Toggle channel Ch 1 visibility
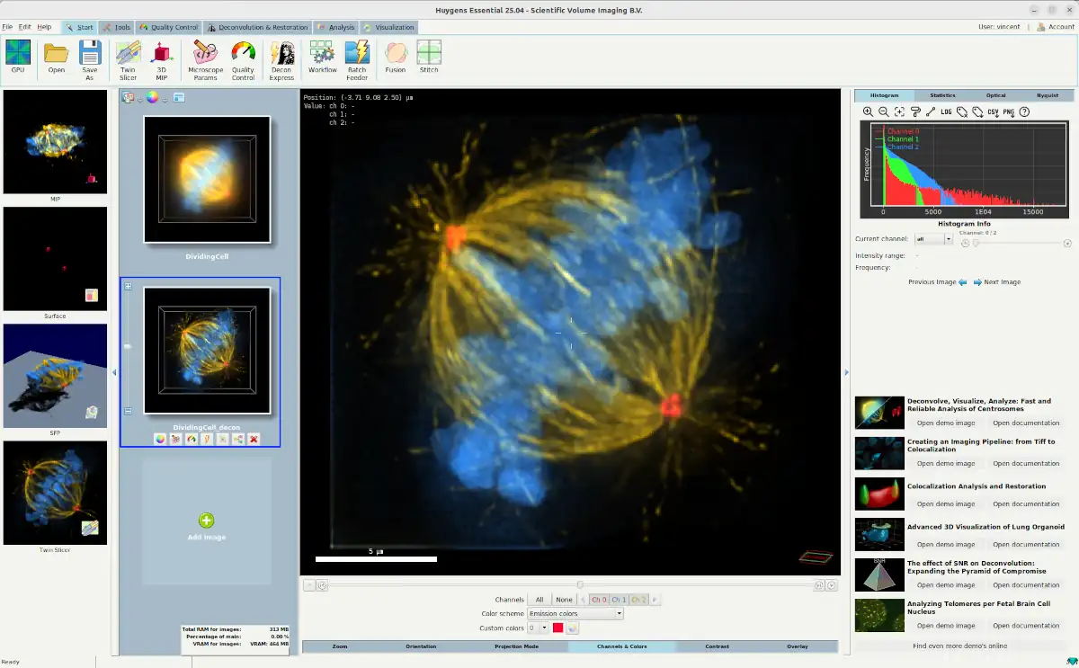1079x668 pixels. point(619,600)
